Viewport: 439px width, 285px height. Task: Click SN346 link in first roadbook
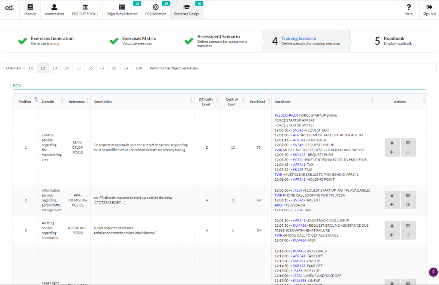[298, 130]
